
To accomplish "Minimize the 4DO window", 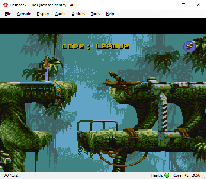I will pyautogui.click(x=169, y=5).
